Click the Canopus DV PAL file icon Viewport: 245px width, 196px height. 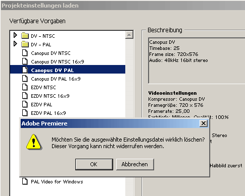coord(25,70)
